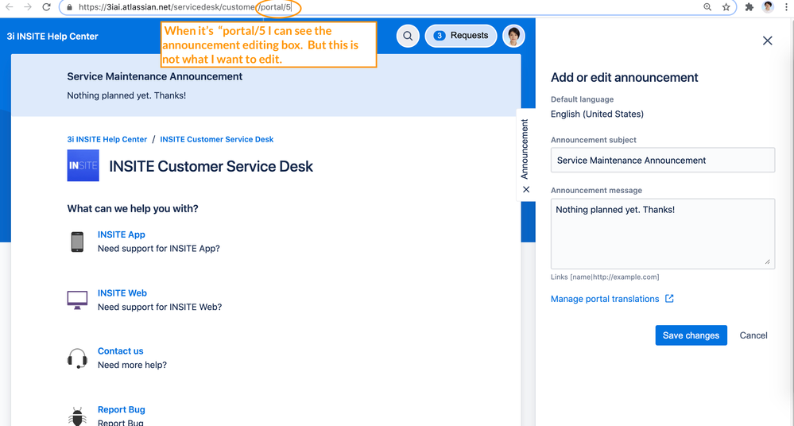Viewport: 794px width, 426px height.
Task: Bookmark this page with the star icon
Action: [x=726, y=7]
